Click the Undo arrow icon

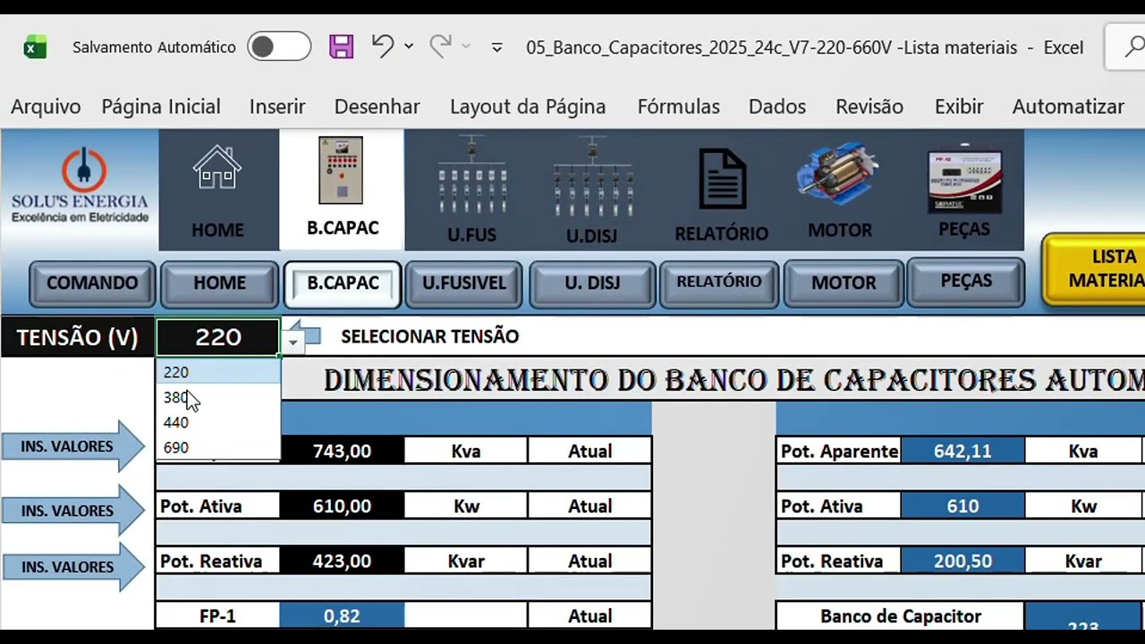(383, 46)
